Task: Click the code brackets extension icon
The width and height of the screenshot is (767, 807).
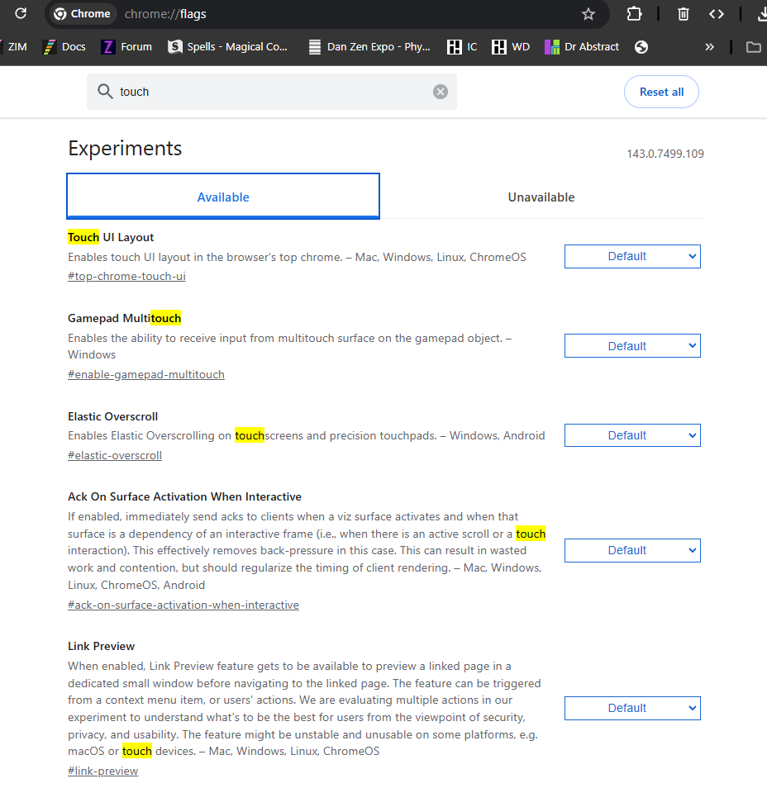Action: click(717, 14)
